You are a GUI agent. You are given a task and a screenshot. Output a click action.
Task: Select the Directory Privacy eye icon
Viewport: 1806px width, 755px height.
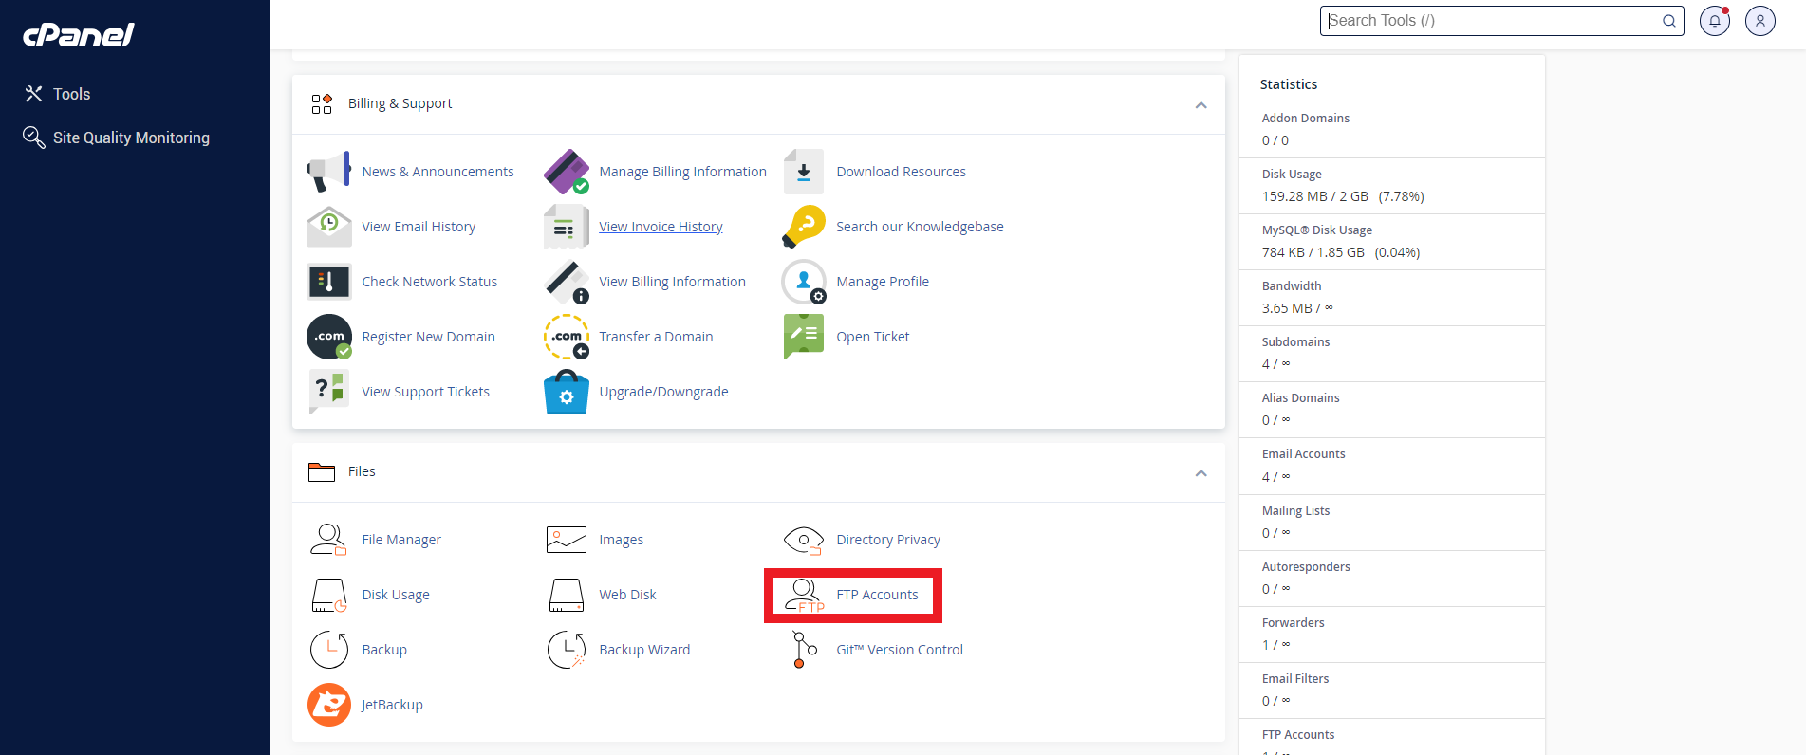804,540
